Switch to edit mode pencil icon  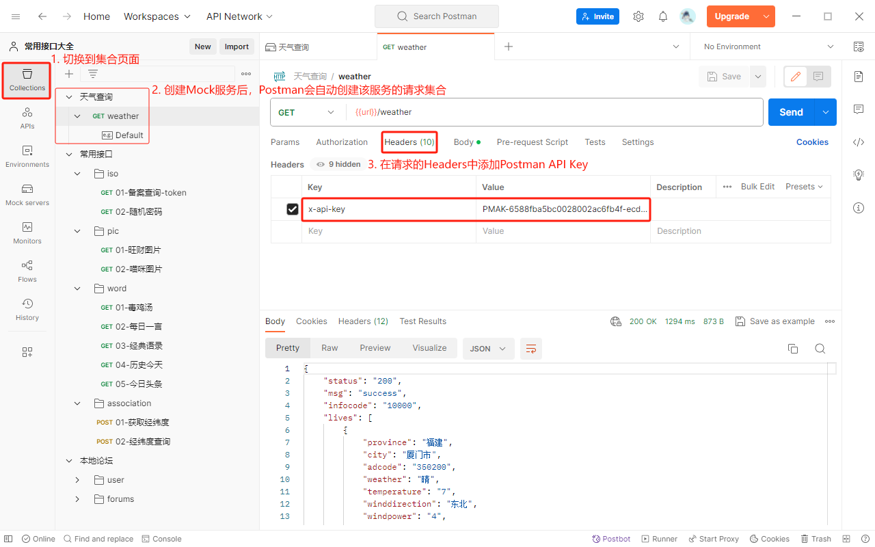click(796, 77)
